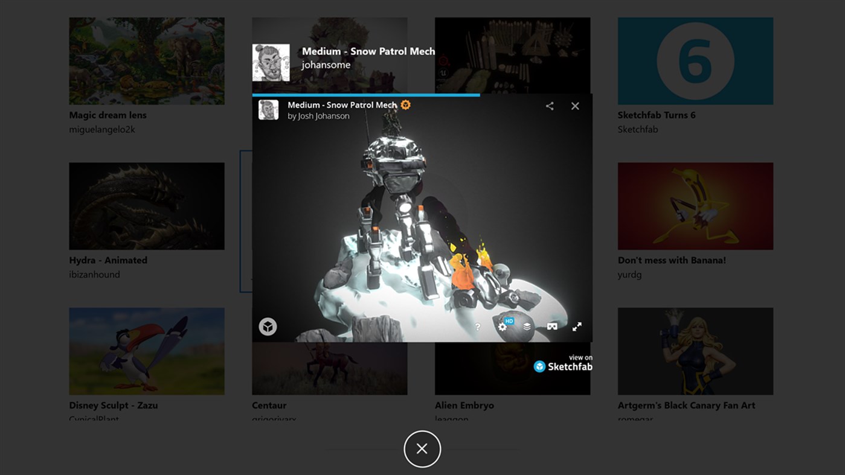Open the viewer settings gear menu

tap(502, 327)
